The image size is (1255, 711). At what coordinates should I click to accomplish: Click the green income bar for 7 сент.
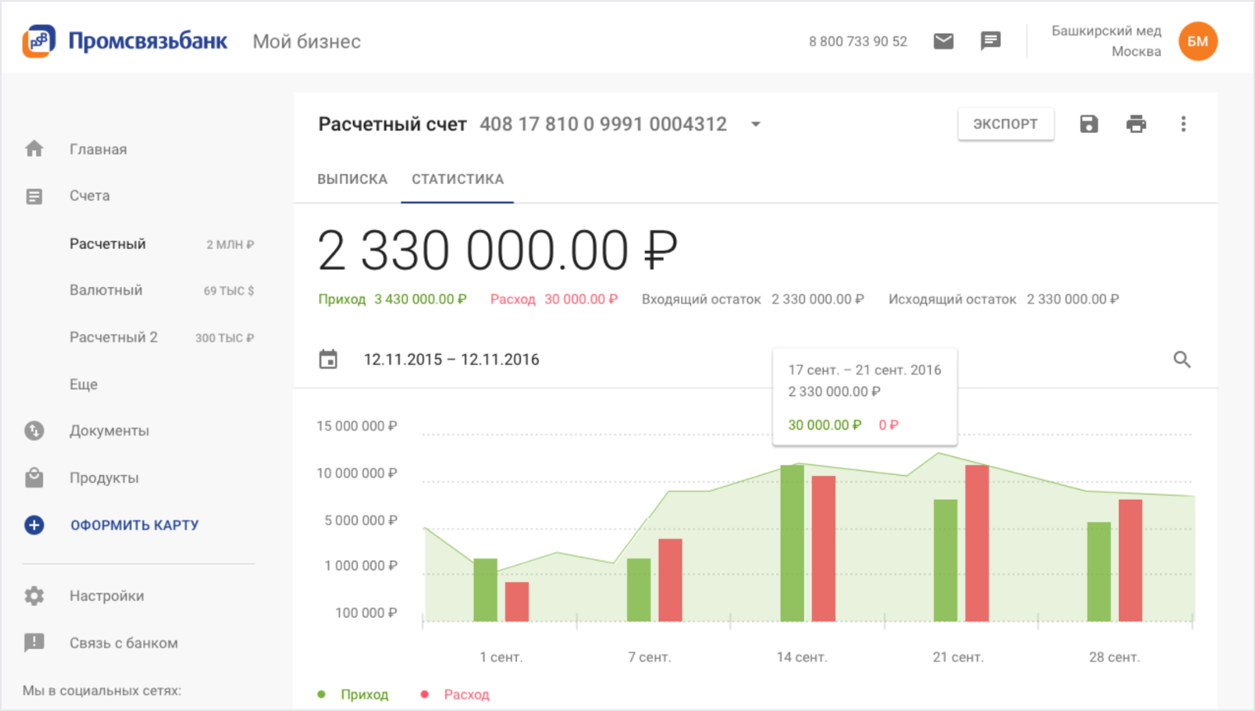639,590
